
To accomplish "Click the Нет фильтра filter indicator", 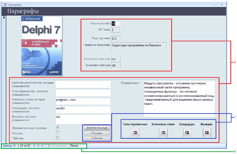I will pyautogui.click(x=57, y=146).
